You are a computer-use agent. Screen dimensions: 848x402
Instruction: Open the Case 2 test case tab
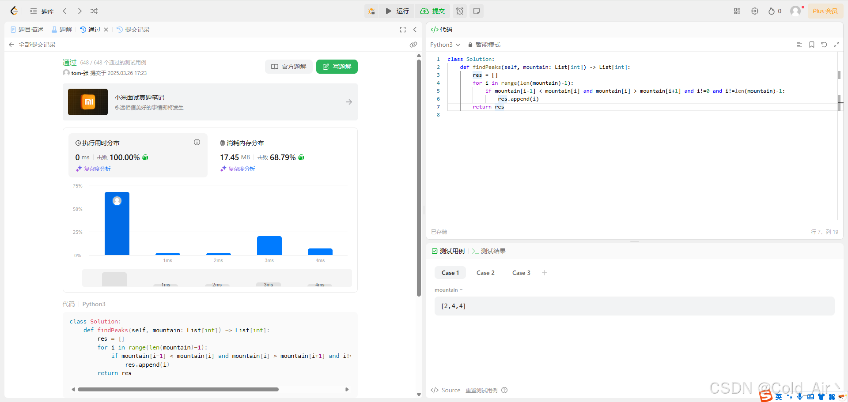coord(485,273)
